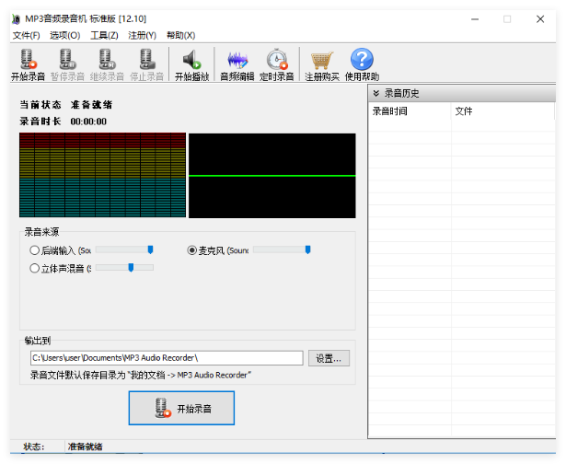Click the 暂停录音 toolbar icon
This screenshot has width=566, height=464.
(x=68, y=61)
